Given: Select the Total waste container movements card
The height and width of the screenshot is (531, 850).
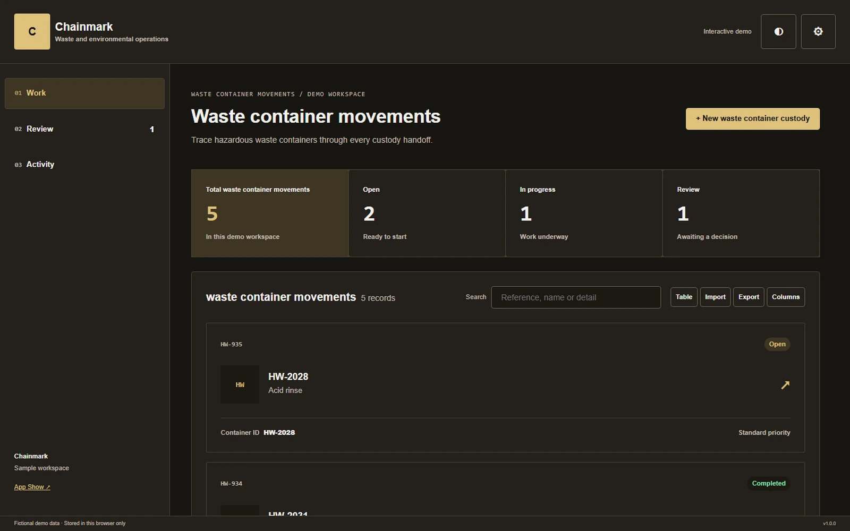Looking at the screenshot, I should click(x=270, y=213).
